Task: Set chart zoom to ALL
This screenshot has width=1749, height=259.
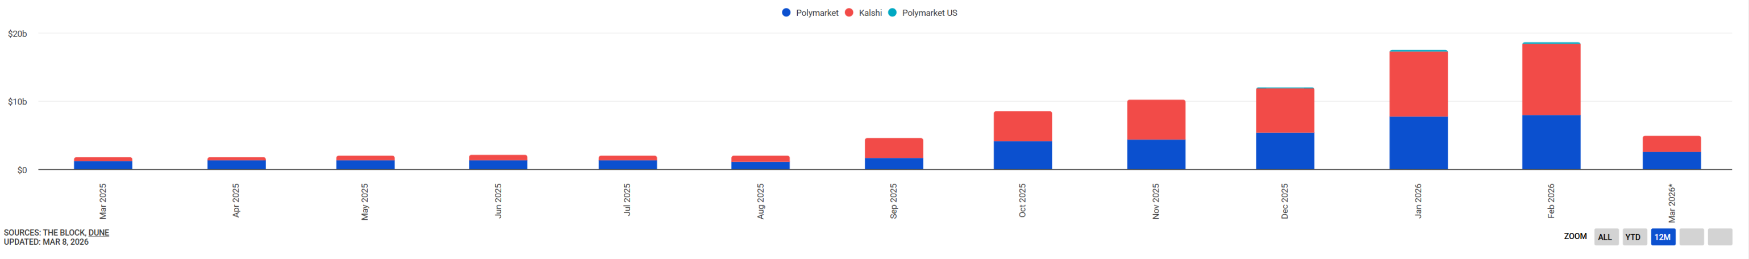Action: pyautogui.click(x=1605, y=237)
